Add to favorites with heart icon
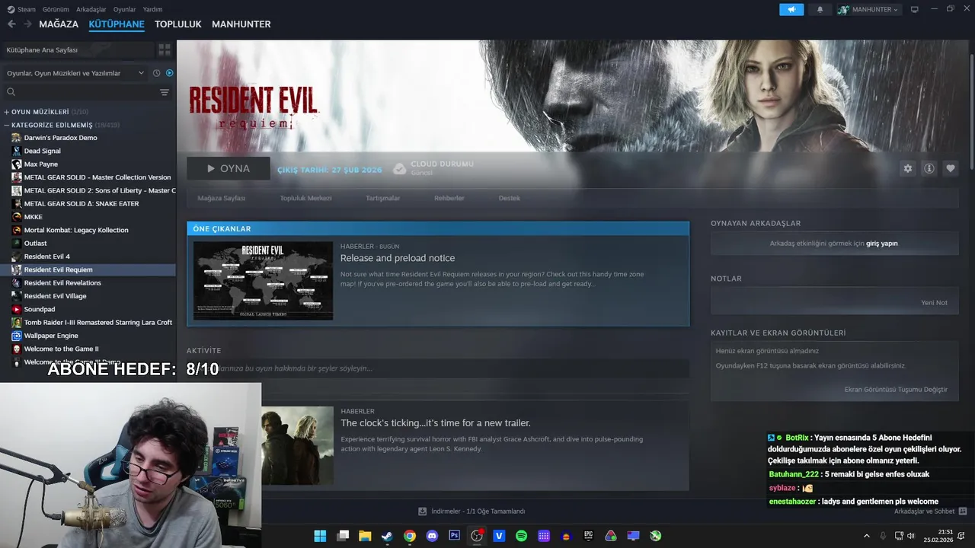975x548 pixels. click(950, 169)
